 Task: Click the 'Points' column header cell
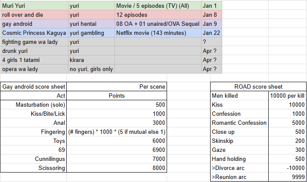click(117, 96)
